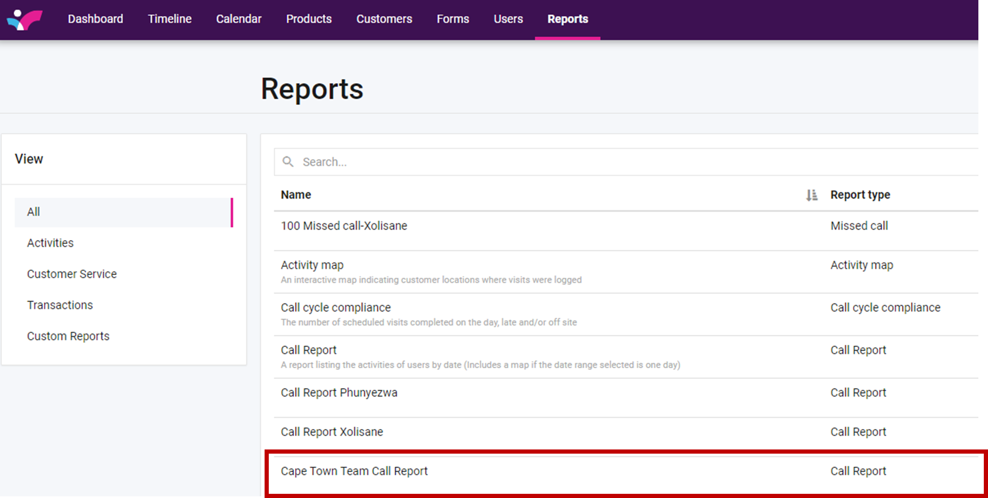
Task: Open the Calendar navigation item
Action: (239, 19)
